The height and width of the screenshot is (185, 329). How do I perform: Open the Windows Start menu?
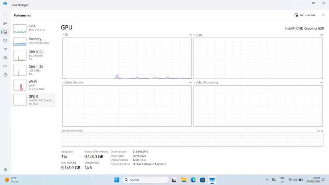click(x=117, y=180)
